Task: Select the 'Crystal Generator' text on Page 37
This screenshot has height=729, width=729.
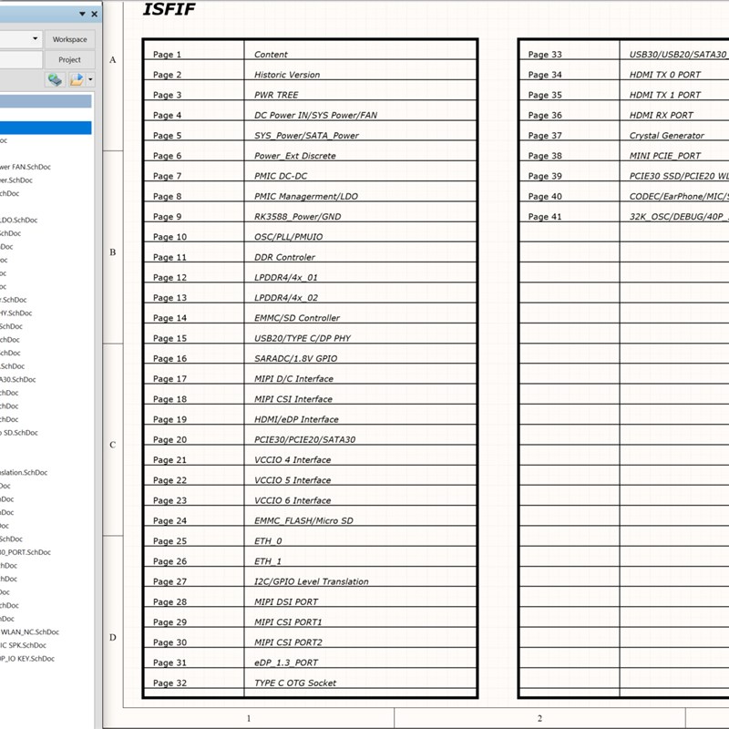Action: [x=667, y=135]
